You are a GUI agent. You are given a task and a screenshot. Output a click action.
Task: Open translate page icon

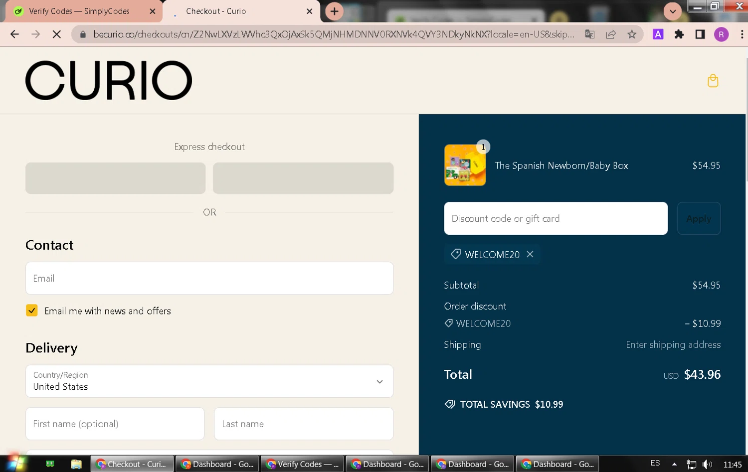590,34
